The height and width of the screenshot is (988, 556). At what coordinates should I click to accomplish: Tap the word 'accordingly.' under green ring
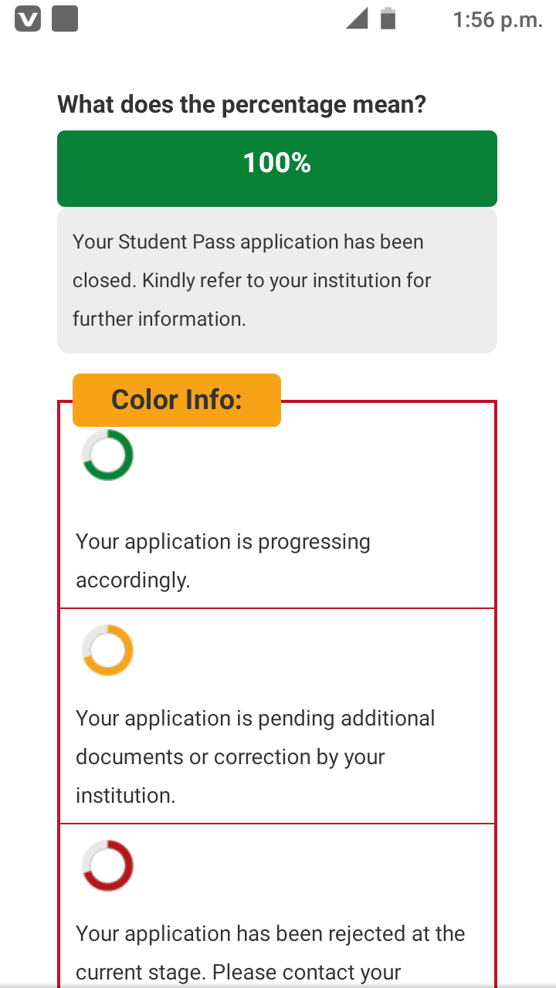(x=133, y=580)
